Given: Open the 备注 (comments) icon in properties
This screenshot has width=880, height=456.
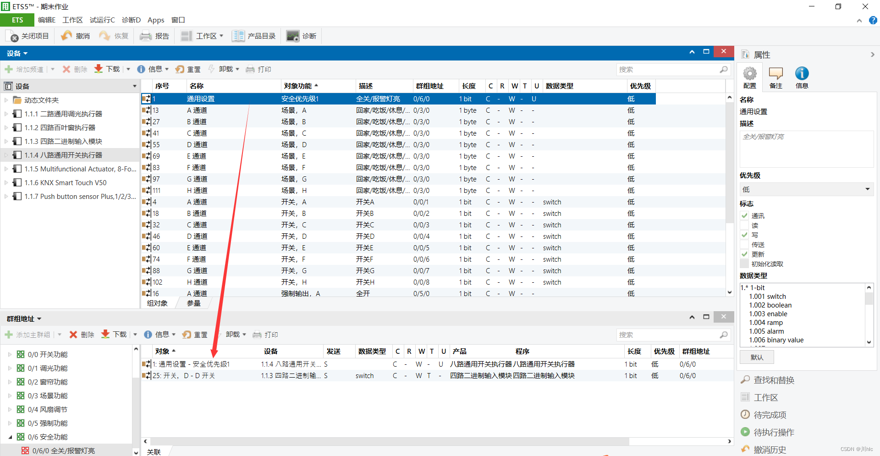Looking at the screenshot, I should point(775,74).
